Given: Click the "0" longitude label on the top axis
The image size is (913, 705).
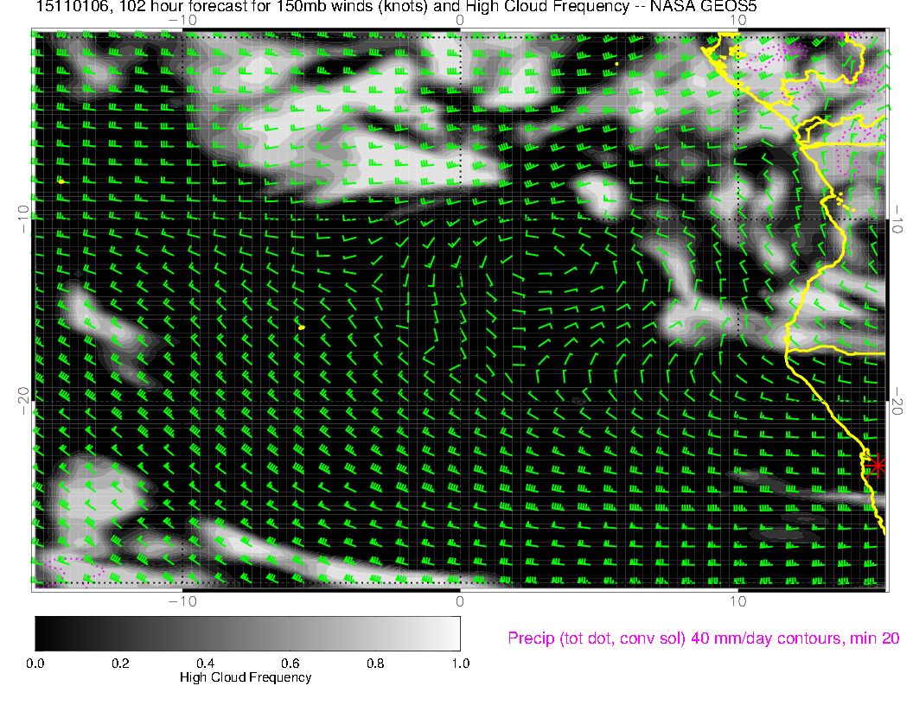Looking at the screenshot, I should 460,20.
